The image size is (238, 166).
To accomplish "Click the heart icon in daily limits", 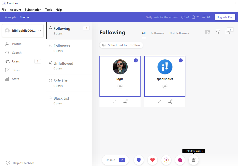I will coord(183,17).
